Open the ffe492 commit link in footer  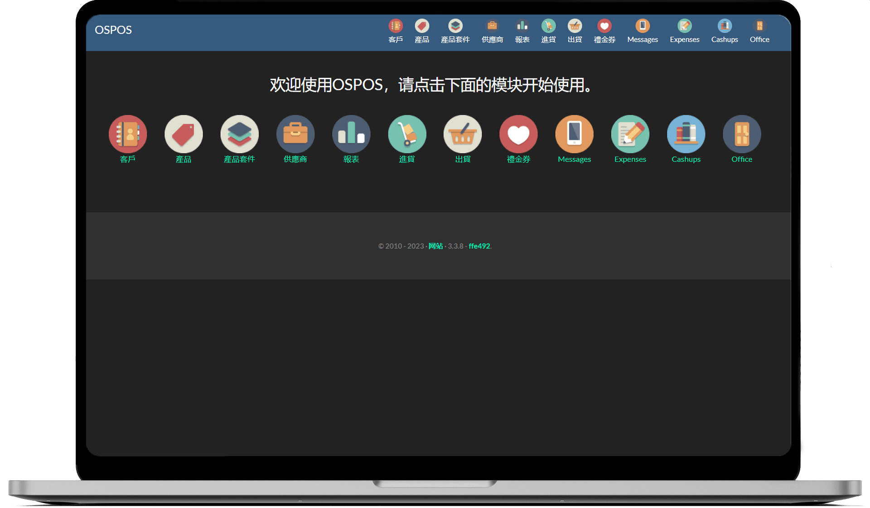[x=479, y=246]
